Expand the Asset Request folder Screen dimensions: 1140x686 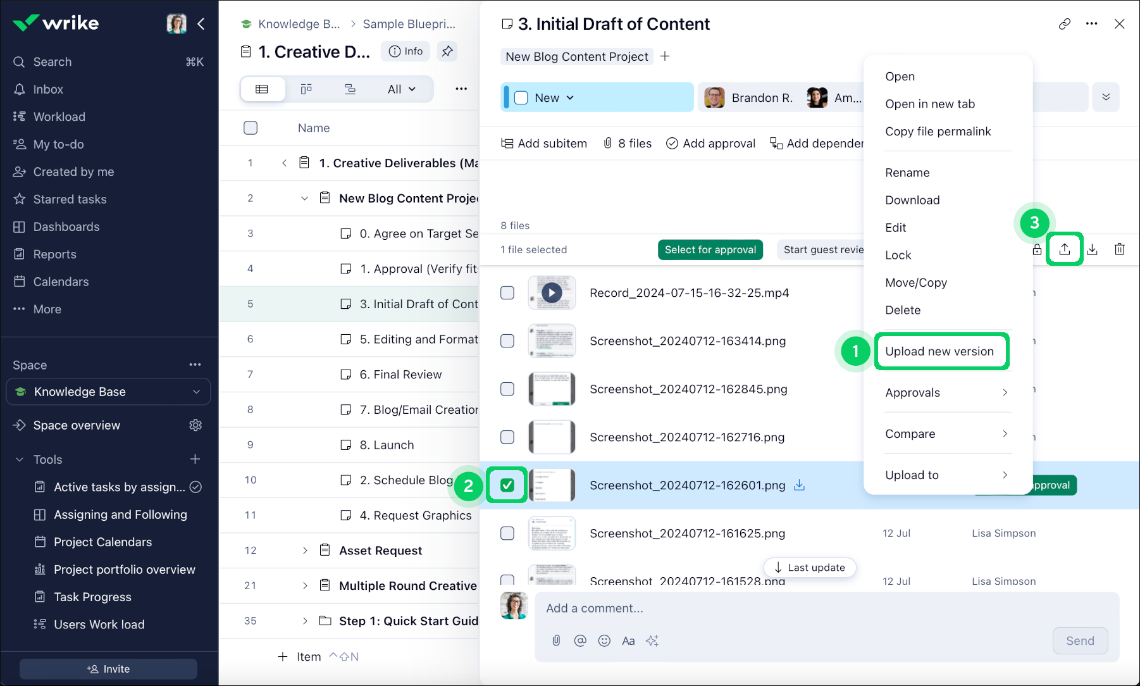coord(304,551)
